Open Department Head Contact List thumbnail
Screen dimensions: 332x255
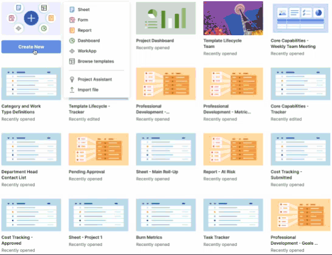tap(31, 149)
